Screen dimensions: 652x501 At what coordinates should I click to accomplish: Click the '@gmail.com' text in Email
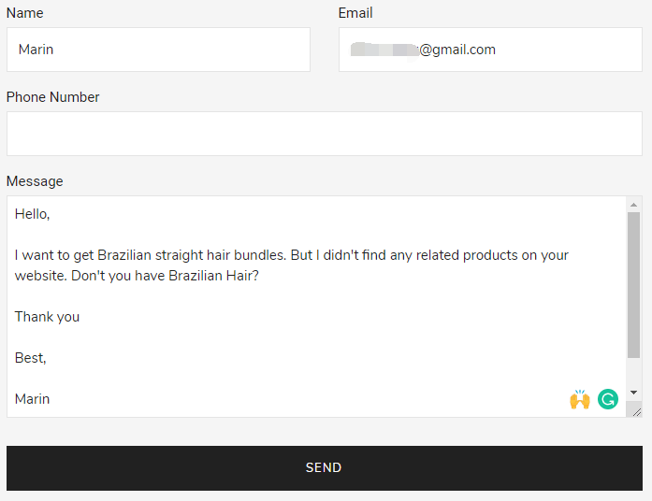pos(457,50)
